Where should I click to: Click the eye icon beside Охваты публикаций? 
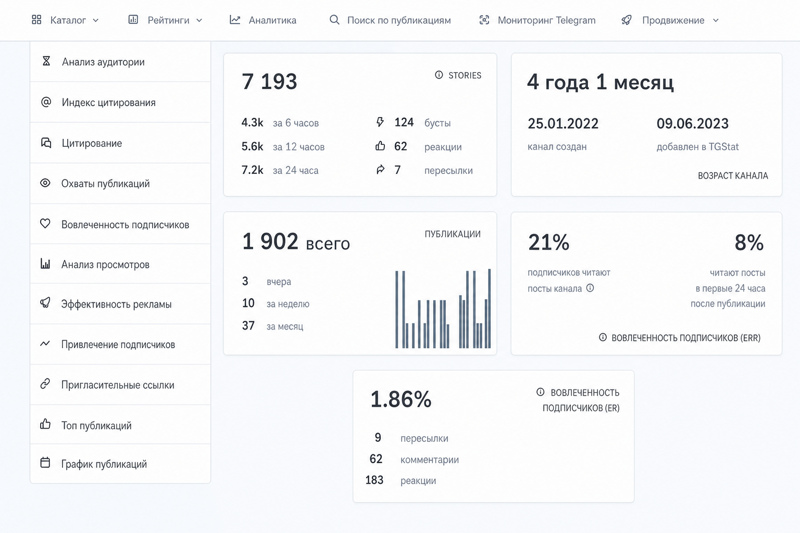point(45,183)
